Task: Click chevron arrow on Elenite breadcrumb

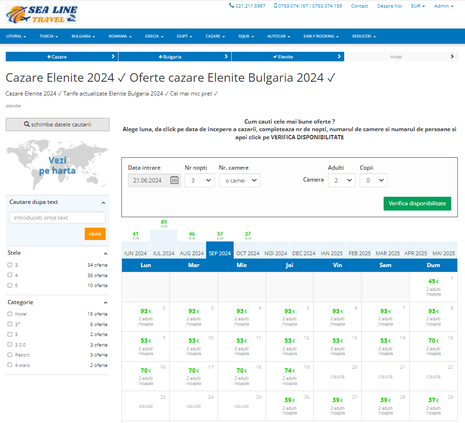Action: [339, 56]
